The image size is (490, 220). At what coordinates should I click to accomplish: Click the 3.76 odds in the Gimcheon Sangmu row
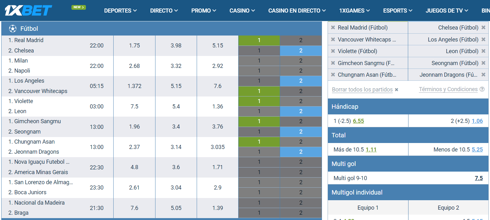(218, 127)
